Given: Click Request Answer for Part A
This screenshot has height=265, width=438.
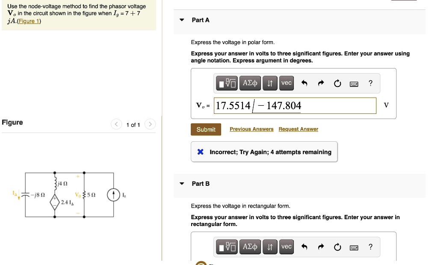Looking at the screenshot, I should [x=298, y=129].
